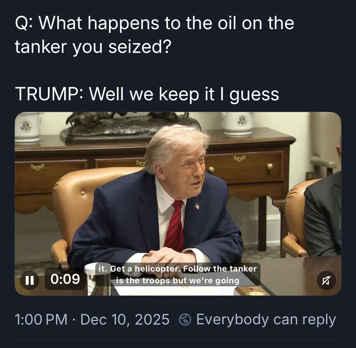356x348 pixels.
Task: Pause the video playback
Action: click(30, 280)
